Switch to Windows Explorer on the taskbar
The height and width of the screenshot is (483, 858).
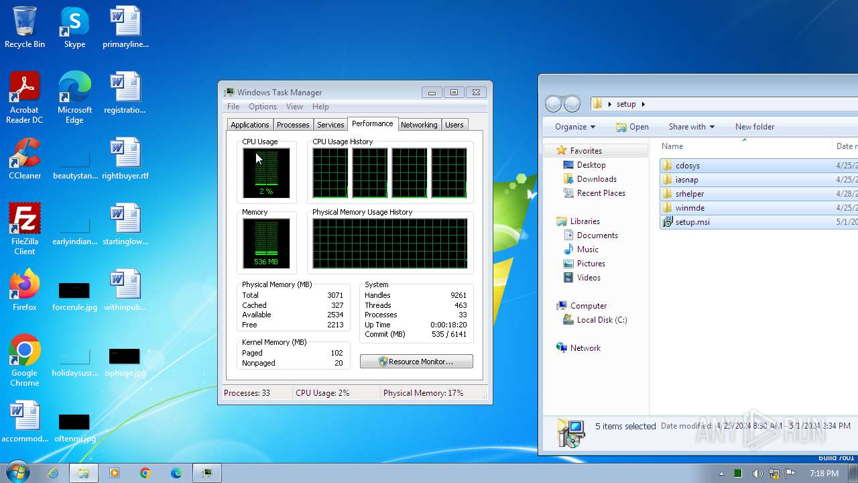click(x=84, y=473)
